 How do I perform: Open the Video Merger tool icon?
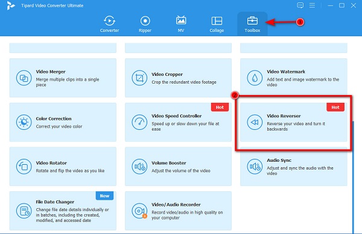coord(24,78)
